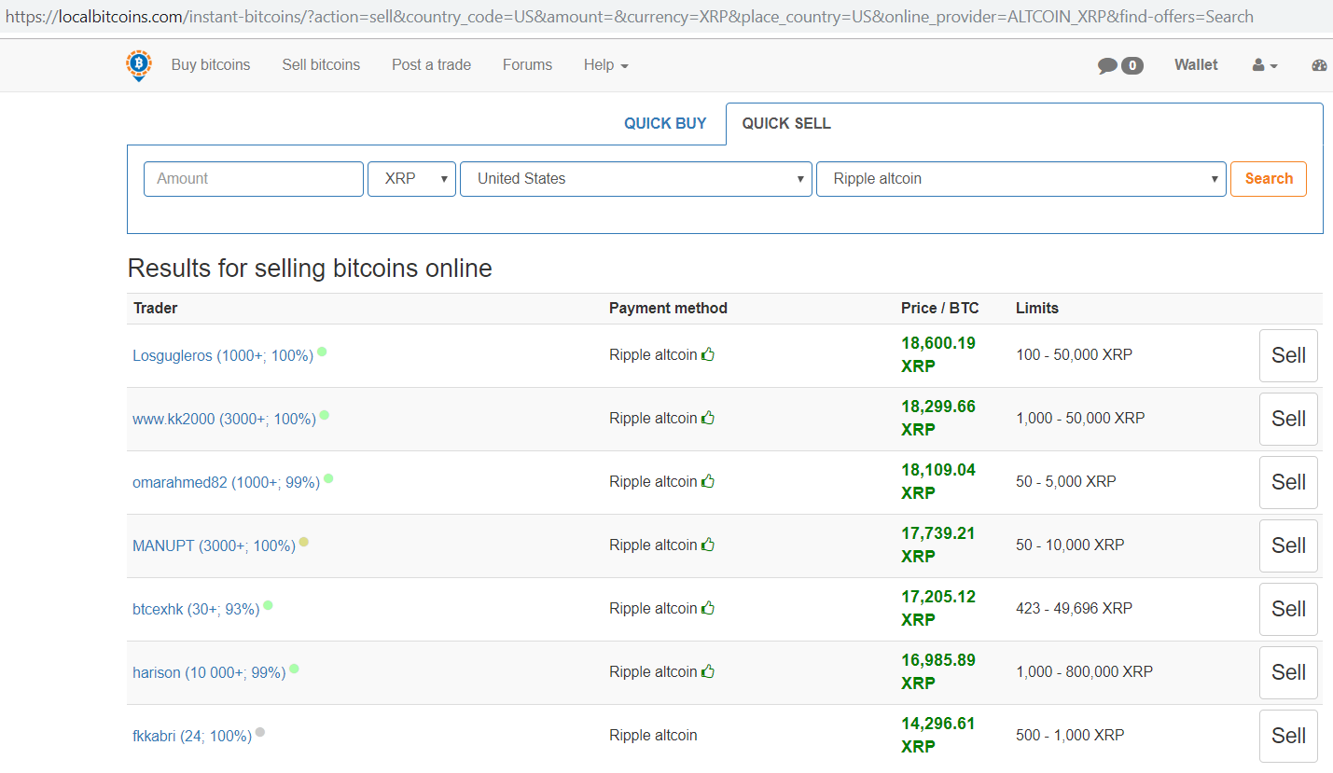Click the price 16,985.89 XRP

pos(938,671)
